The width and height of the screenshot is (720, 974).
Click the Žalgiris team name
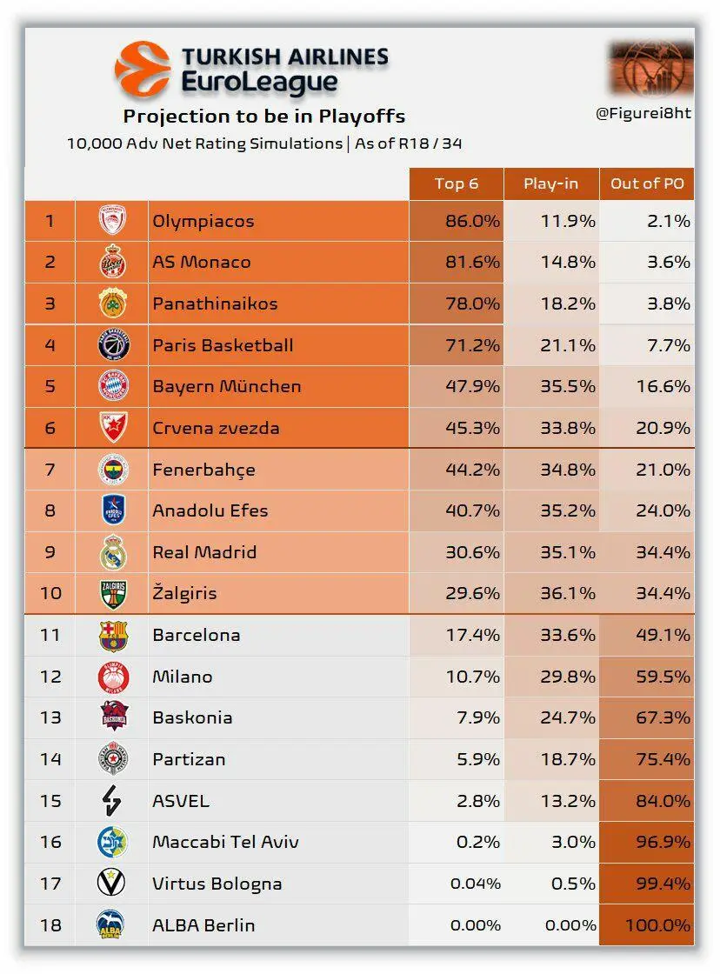[184, 594]
